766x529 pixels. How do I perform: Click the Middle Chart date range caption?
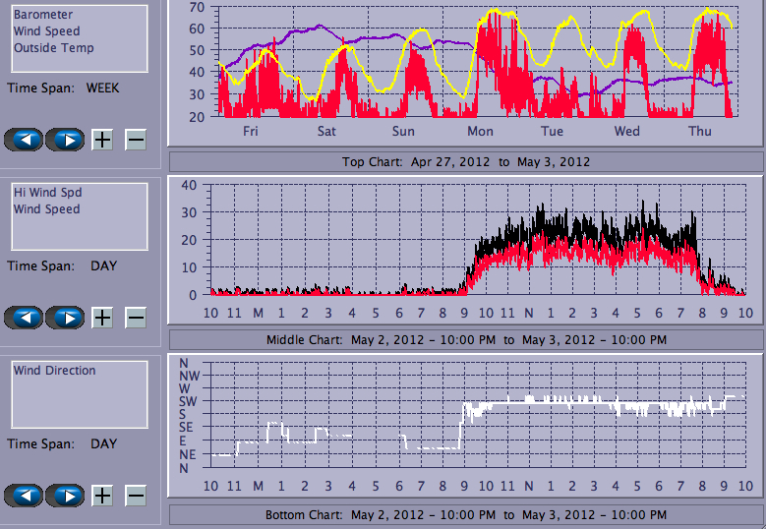point(466,339)
